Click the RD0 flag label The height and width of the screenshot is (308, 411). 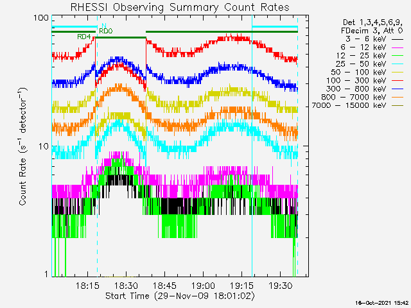point(105,31)
